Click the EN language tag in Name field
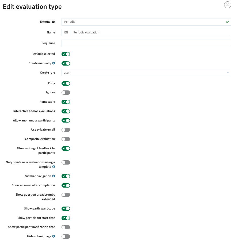 coord(66,33)
